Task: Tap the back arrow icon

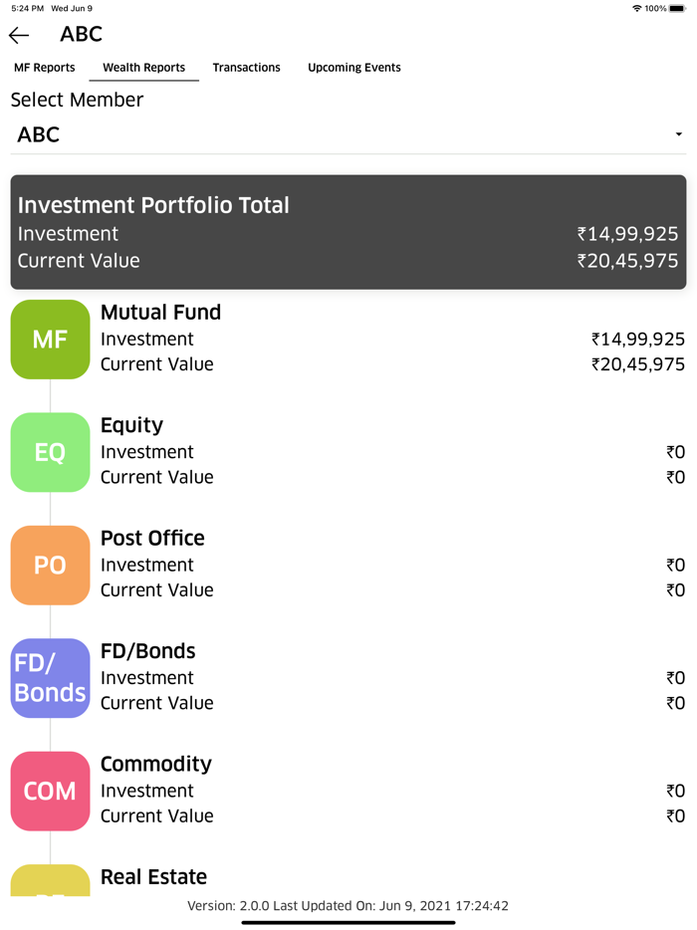Action: pos(19,35)
